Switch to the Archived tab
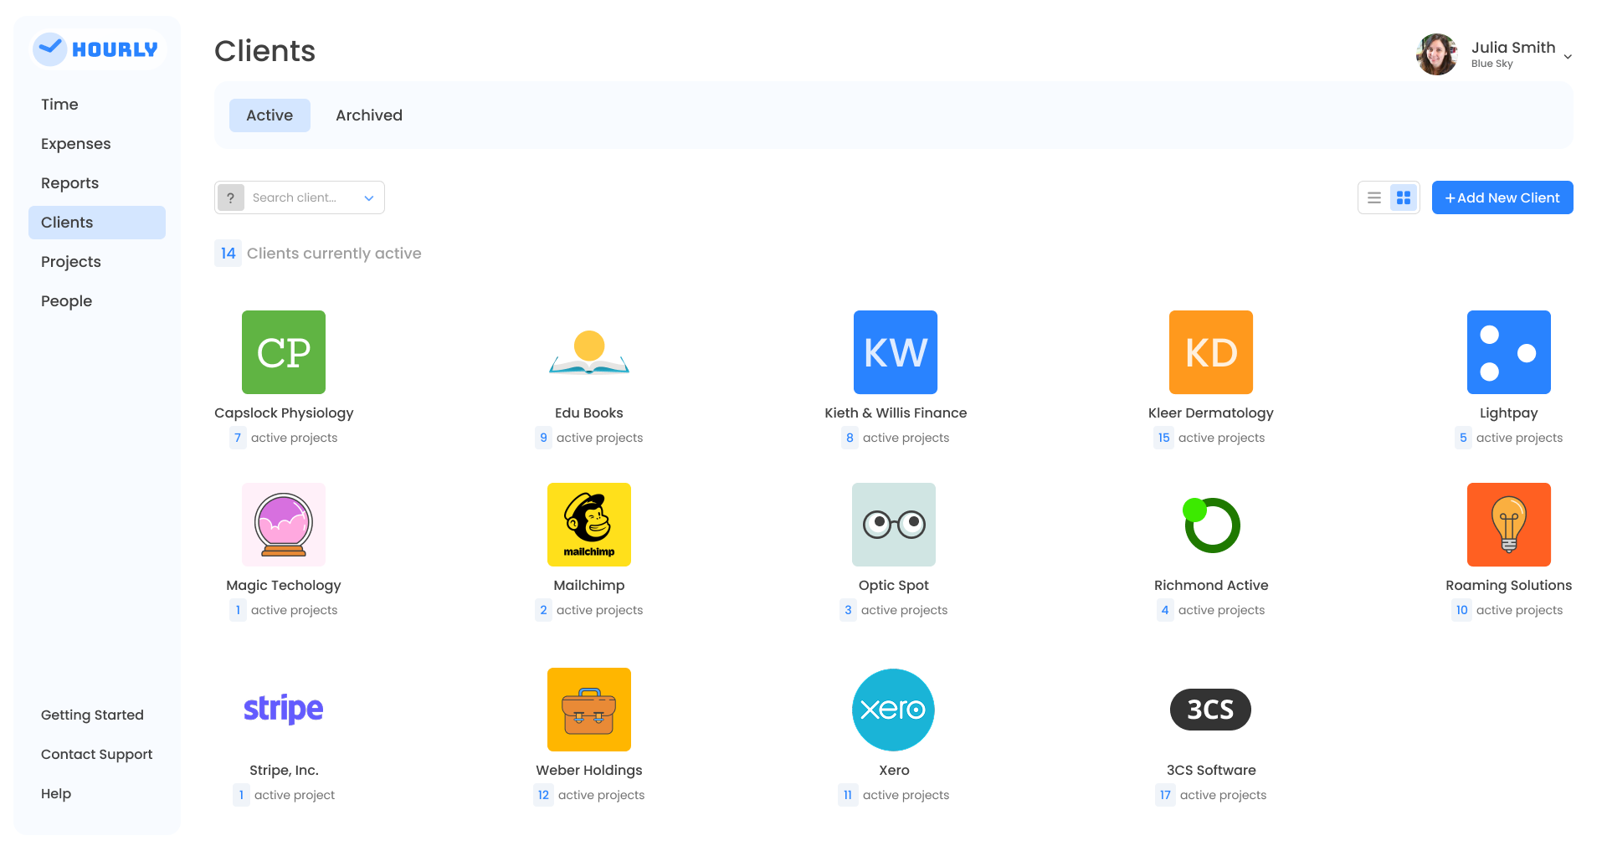Screen dimensions: 1607x851 (369, 115)
